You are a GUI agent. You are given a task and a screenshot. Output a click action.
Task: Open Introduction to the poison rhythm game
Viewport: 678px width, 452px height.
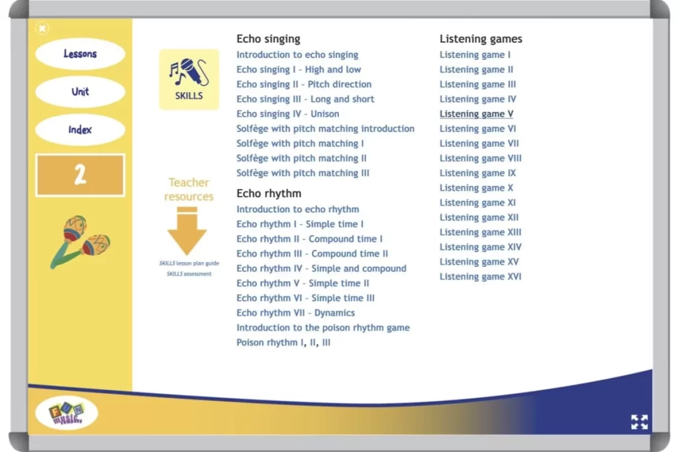323,327
